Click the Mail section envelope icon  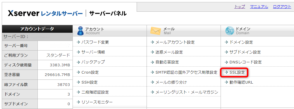pos(156,31)
